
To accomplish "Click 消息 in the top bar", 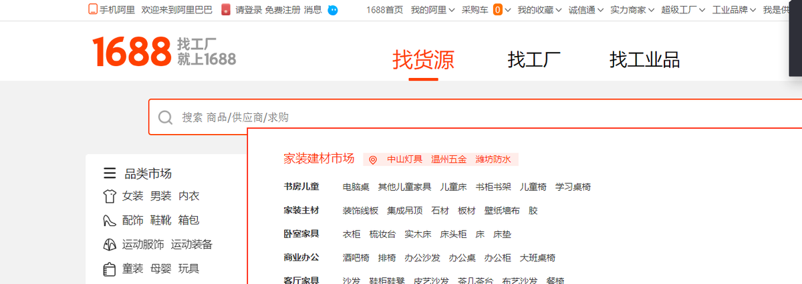I will (x=313, y=10).
